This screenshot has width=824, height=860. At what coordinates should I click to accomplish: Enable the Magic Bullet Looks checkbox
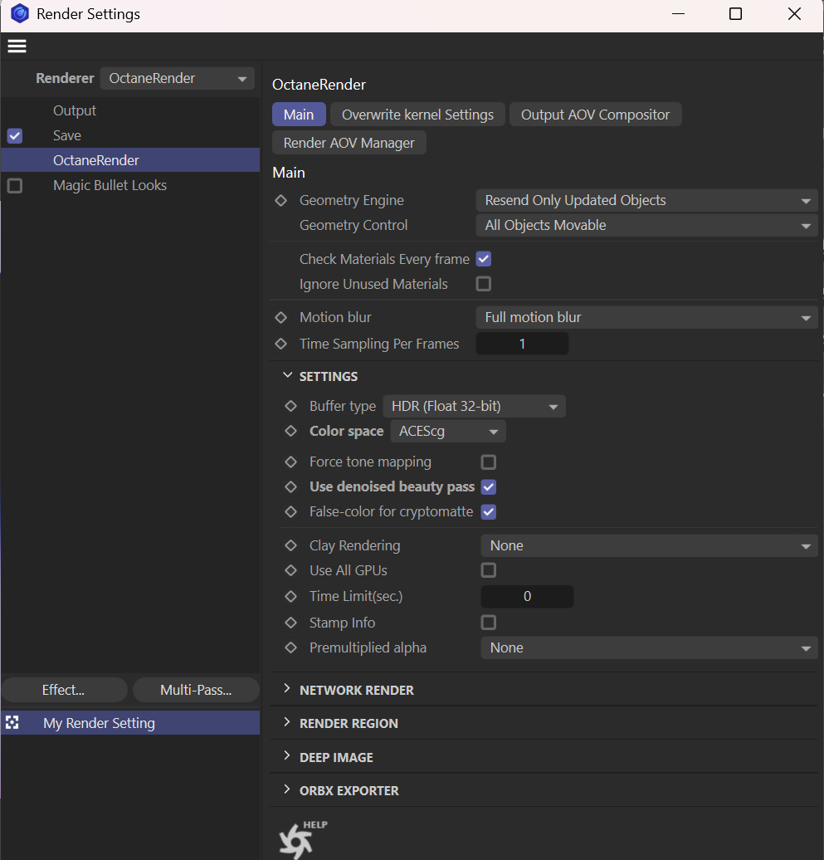(x=15, y=186)
